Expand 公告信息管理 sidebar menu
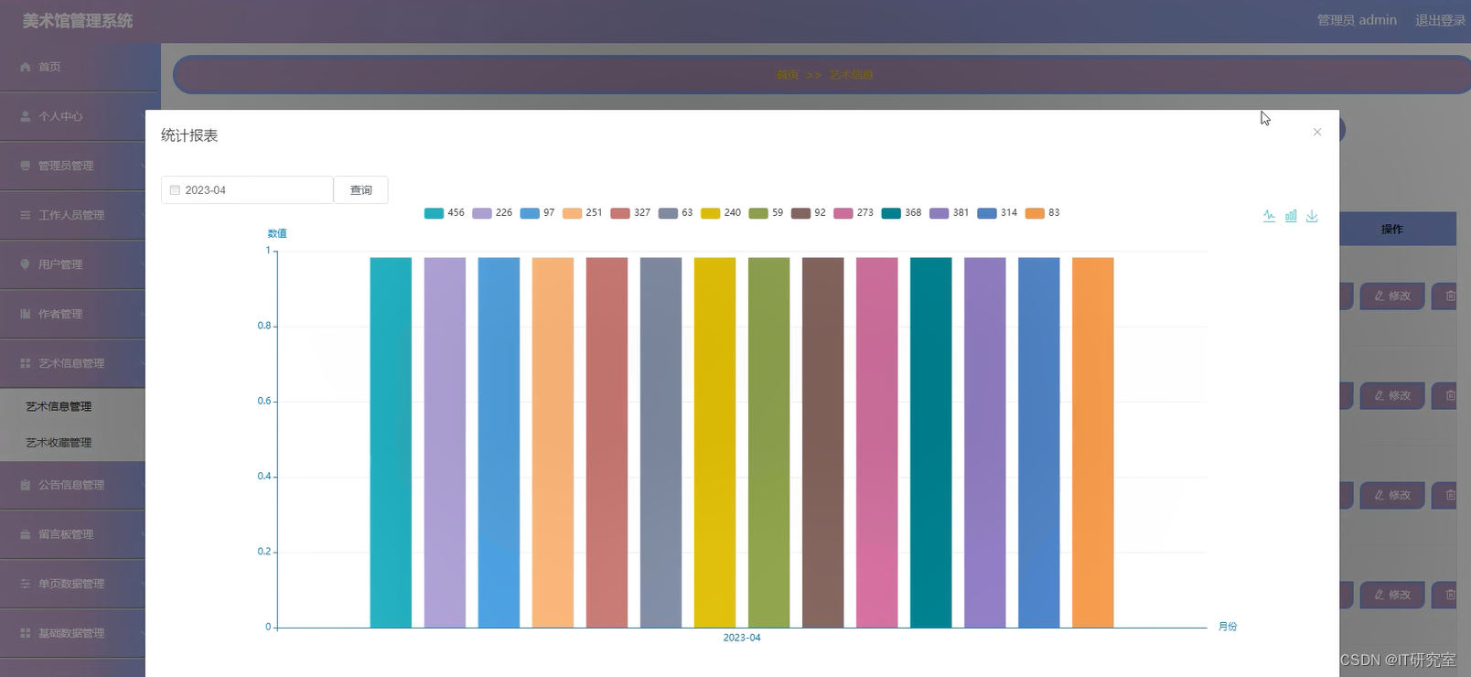 (73, 485)
